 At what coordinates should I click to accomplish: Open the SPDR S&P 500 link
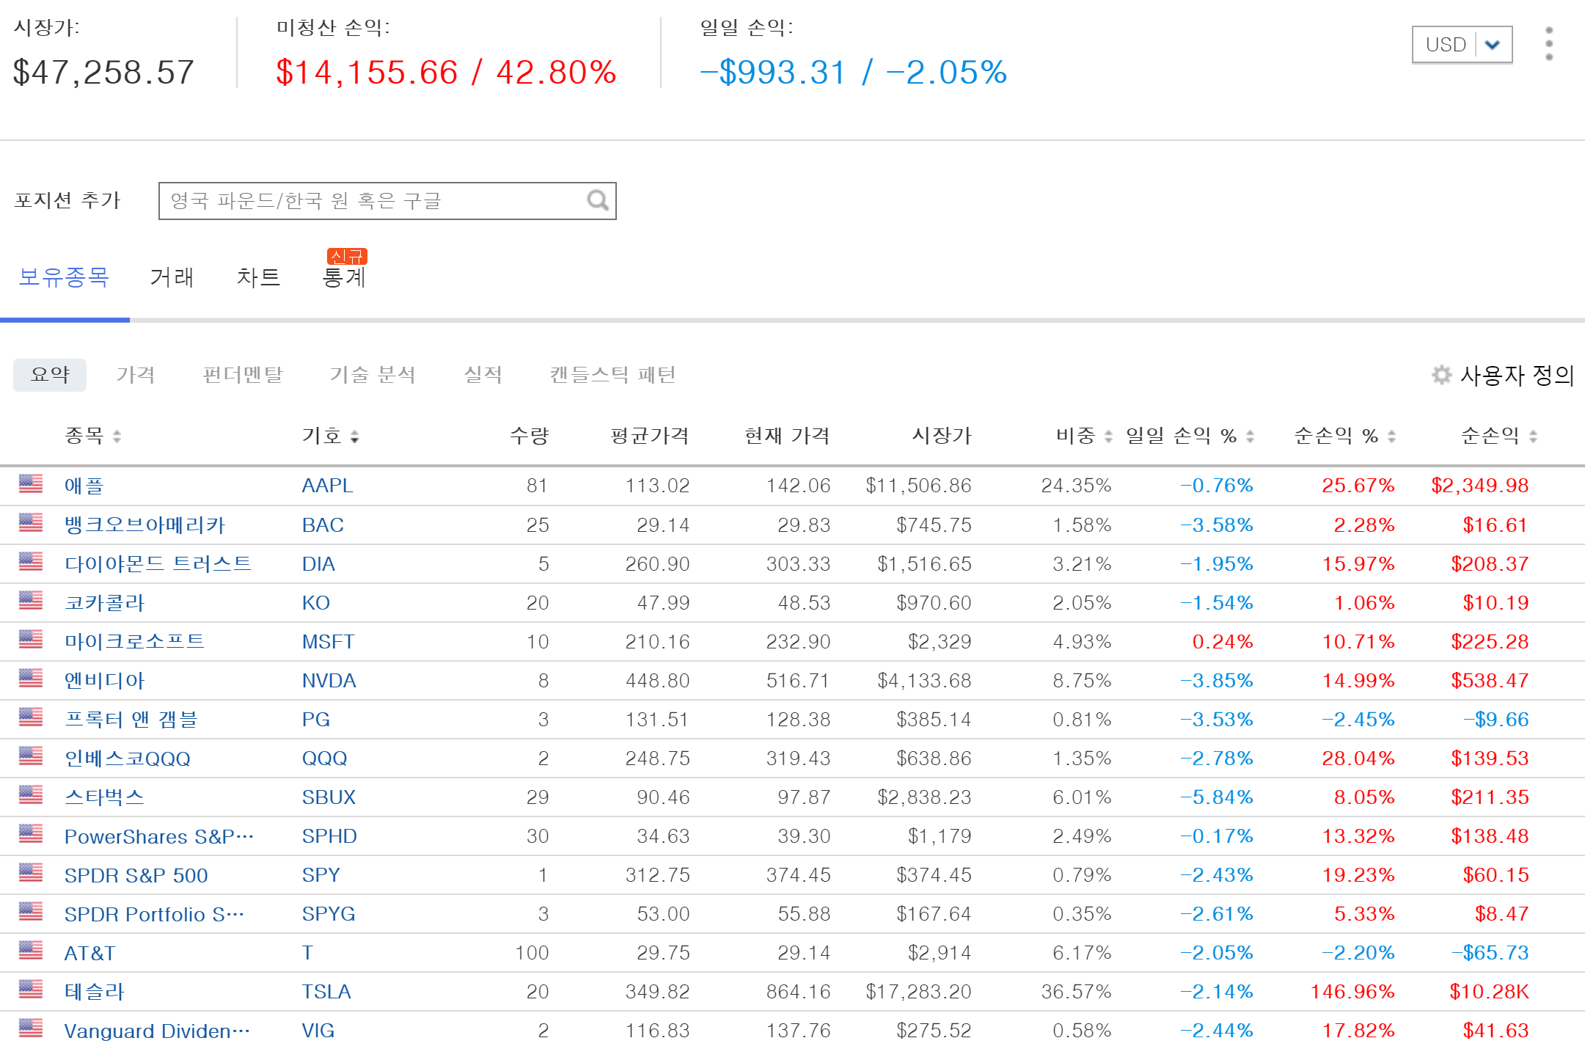pos(136,875)
